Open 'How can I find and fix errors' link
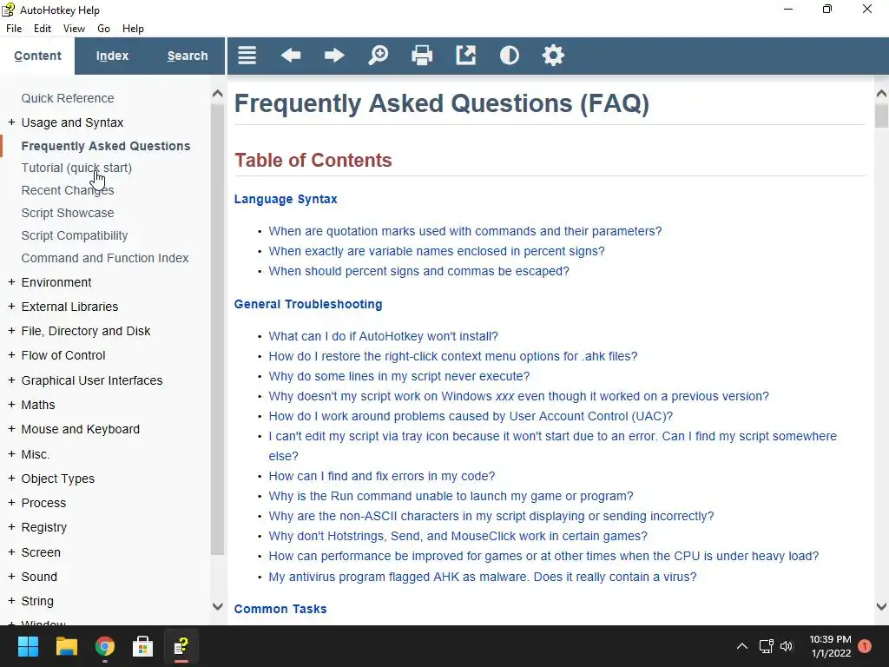The height and width of the screenshot is (667, 889). [x=382, y=476]
